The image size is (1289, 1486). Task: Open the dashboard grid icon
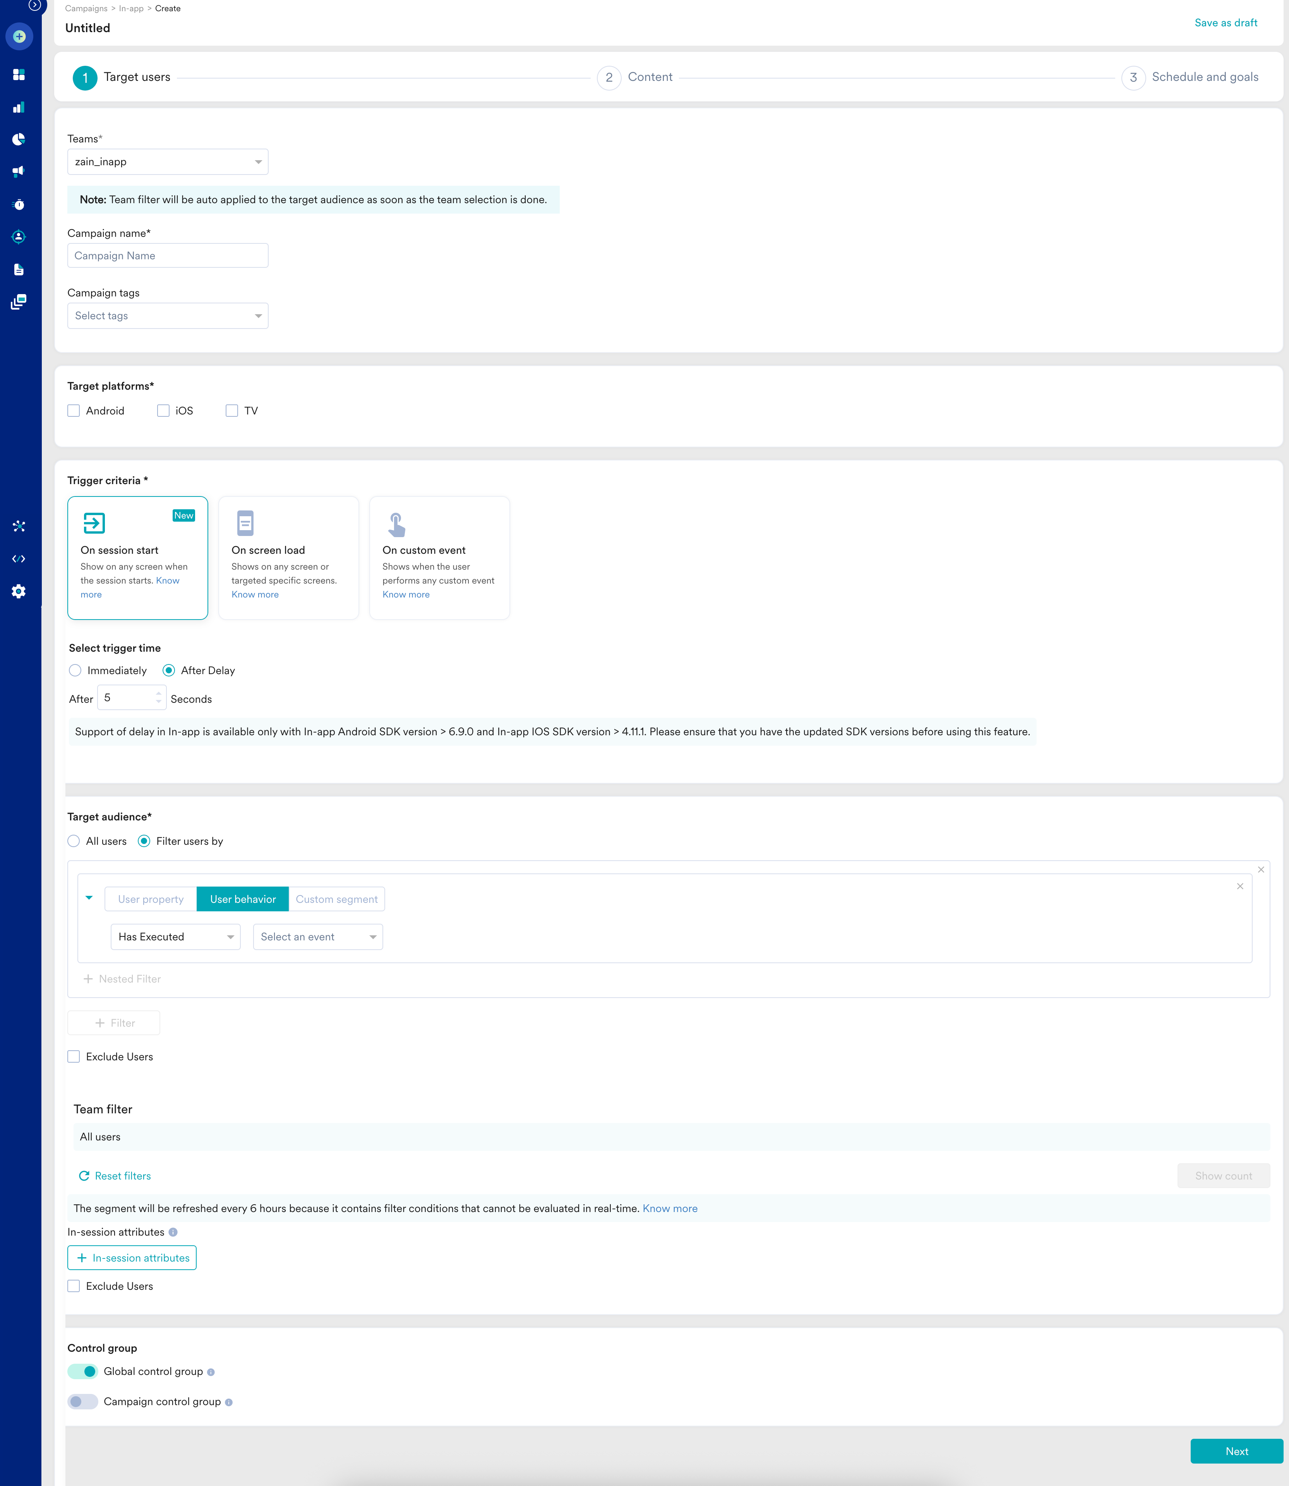coord(19,75)
